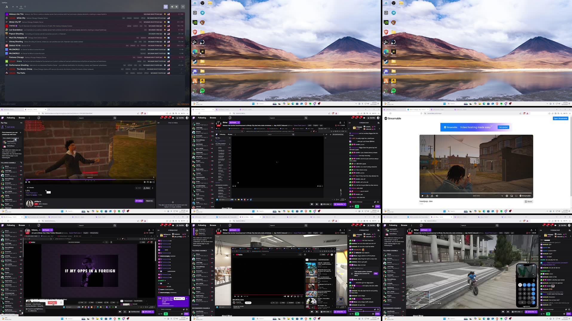This screenshot has width=572, height=321.
Task: Click skip-forward icon in Streamable player
Action: 432,196
